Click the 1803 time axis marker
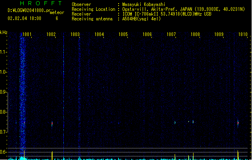The image size is (252, 160). pos(75,34)
